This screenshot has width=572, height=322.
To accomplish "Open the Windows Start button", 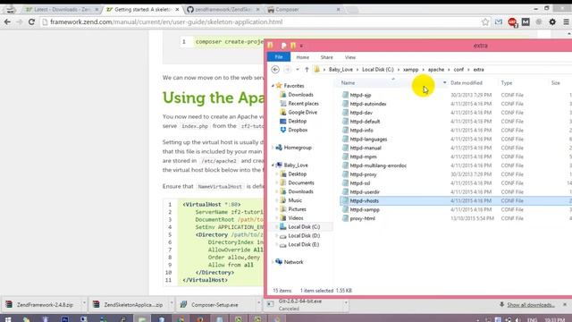I will (x=8, y=319).
